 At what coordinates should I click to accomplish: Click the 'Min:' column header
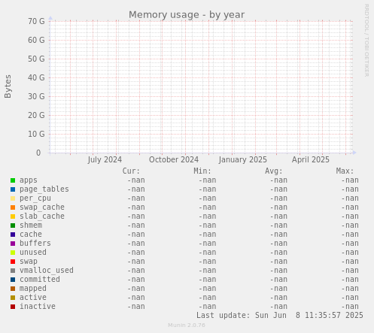click(x=202, y=171)
